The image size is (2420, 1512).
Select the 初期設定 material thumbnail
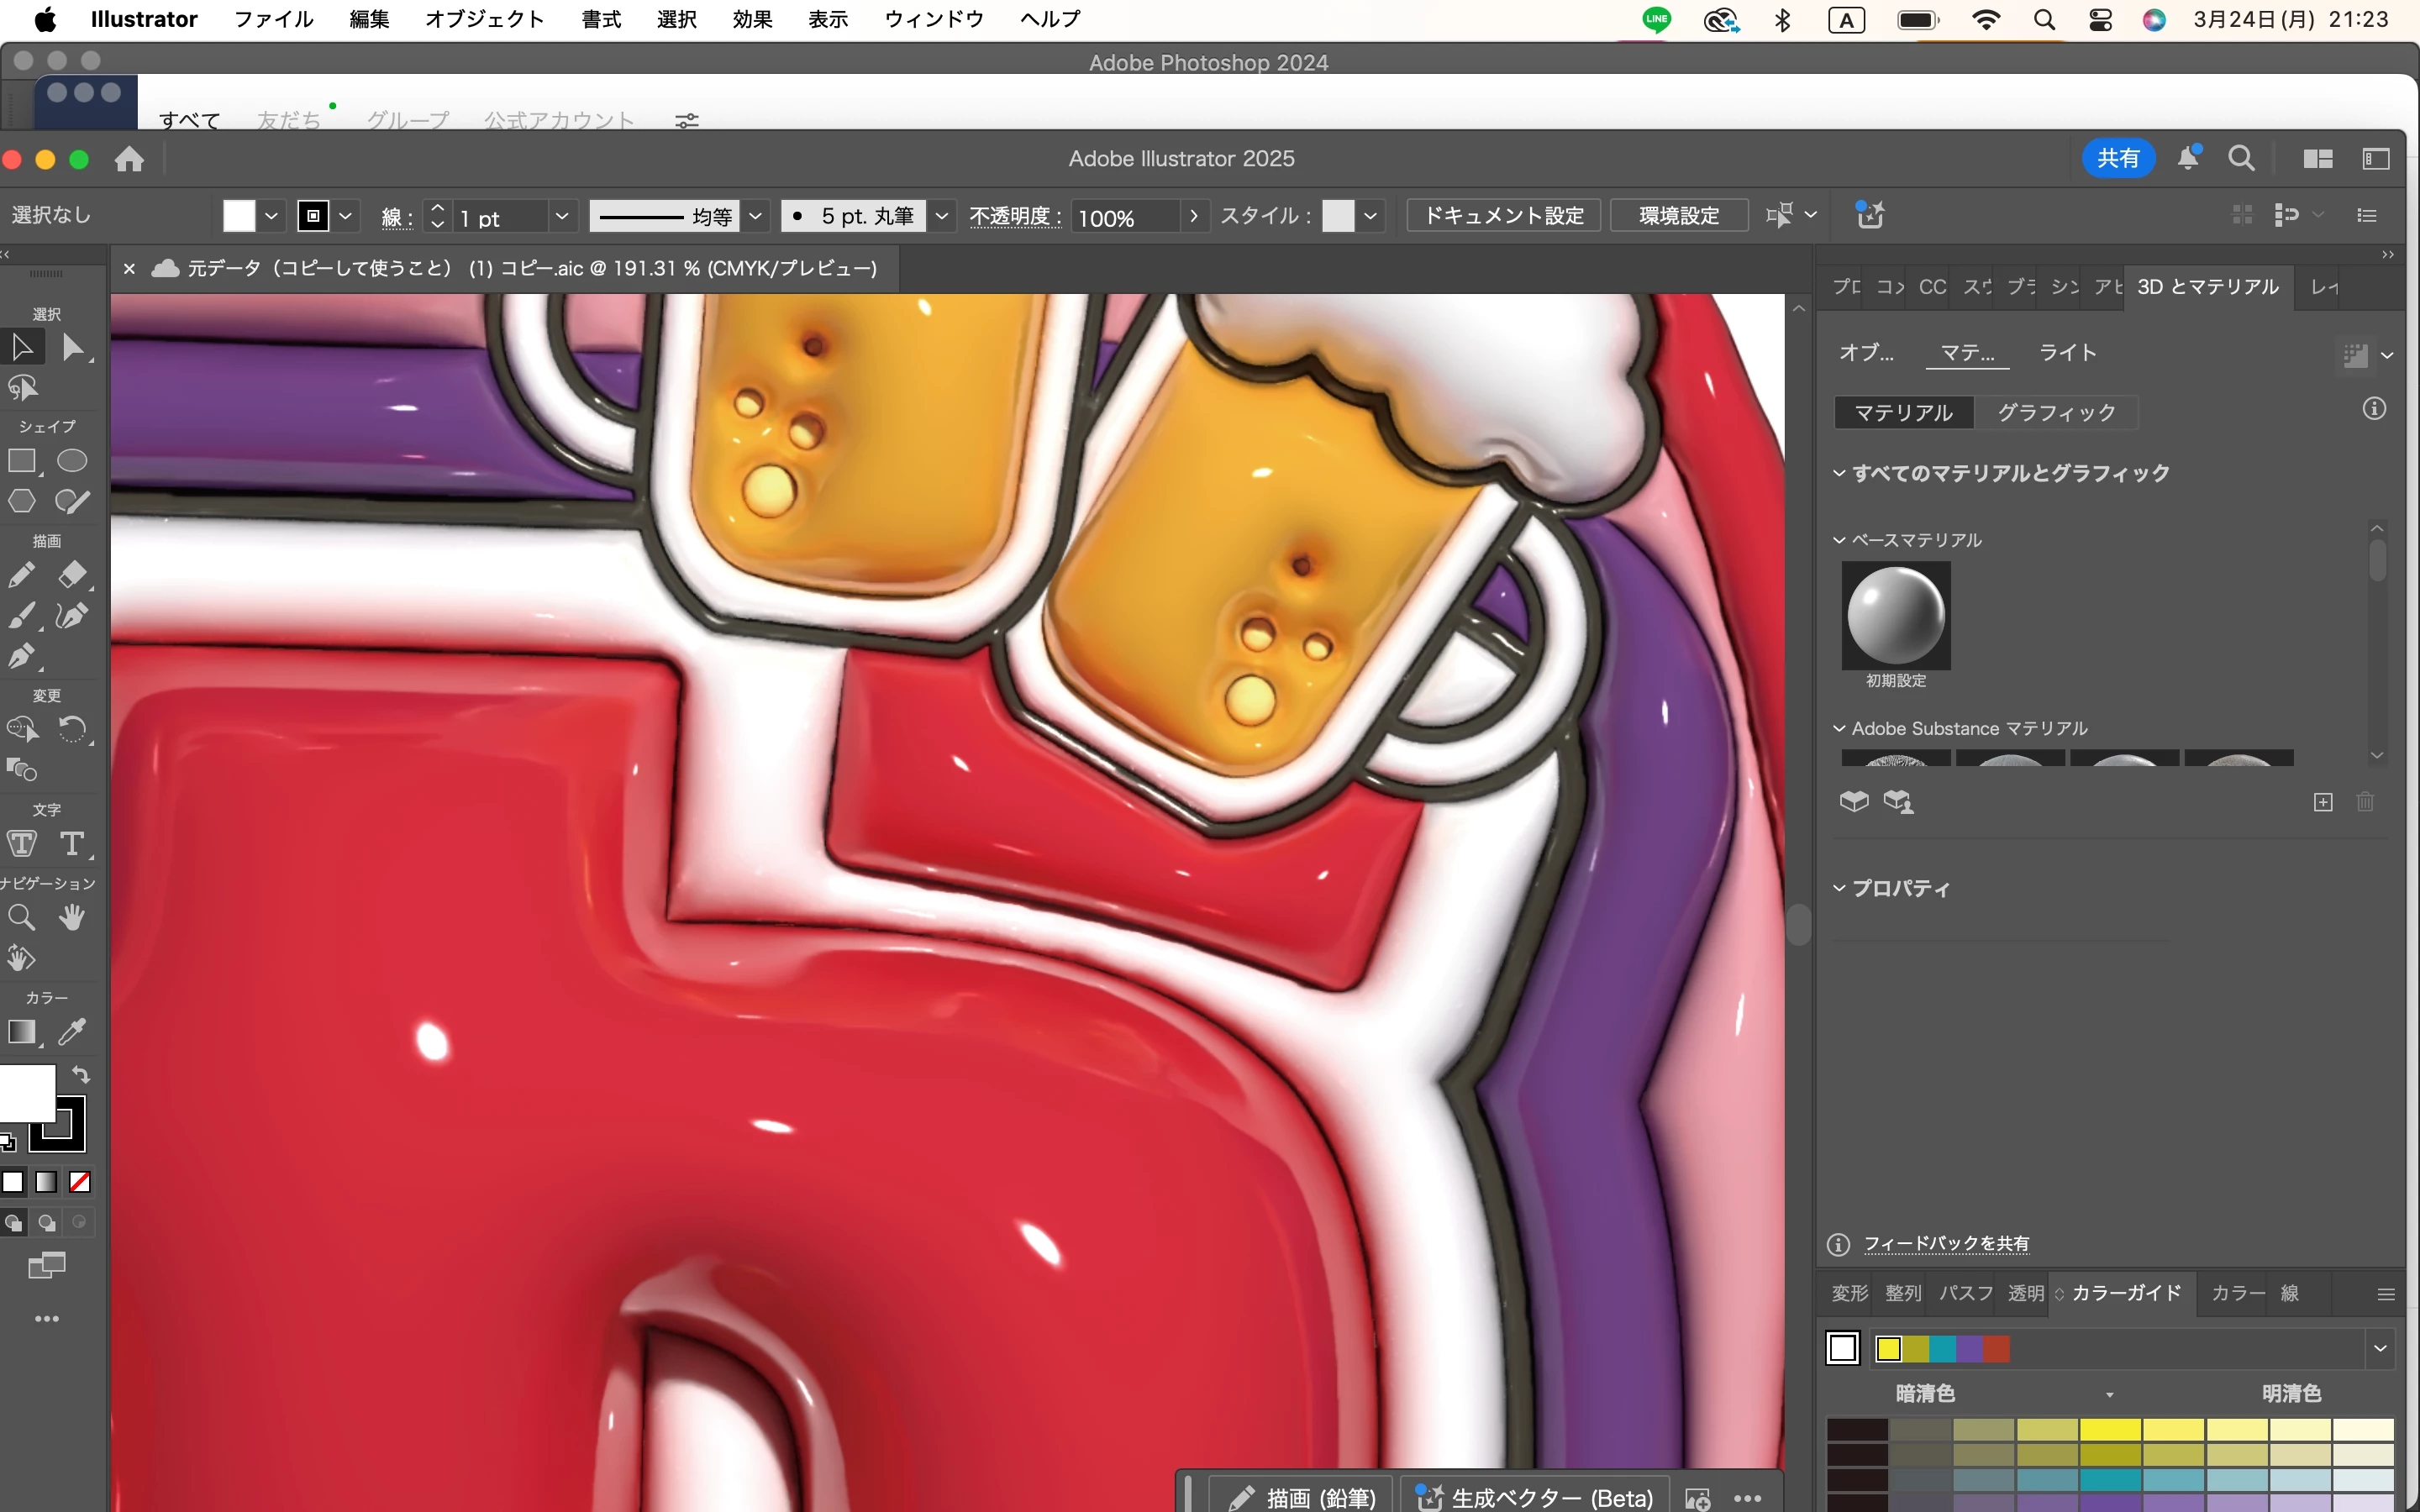pyautogui.click(x=1896, y=615)
